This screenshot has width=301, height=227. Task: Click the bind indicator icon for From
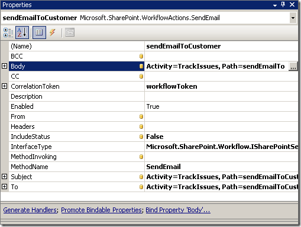point(141,116)
